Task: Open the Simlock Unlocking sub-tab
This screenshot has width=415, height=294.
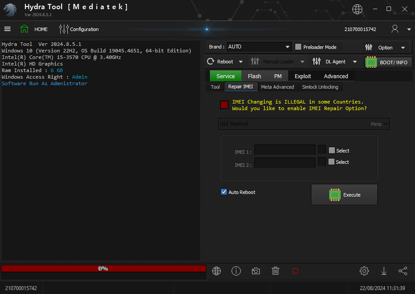Action: pos(320,87)
